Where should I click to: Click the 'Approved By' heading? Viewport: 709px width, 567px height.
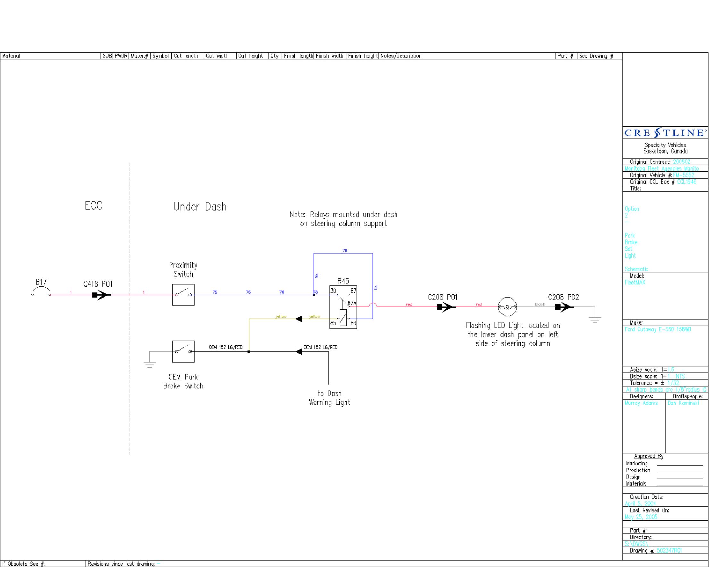[x=648, y=456]
